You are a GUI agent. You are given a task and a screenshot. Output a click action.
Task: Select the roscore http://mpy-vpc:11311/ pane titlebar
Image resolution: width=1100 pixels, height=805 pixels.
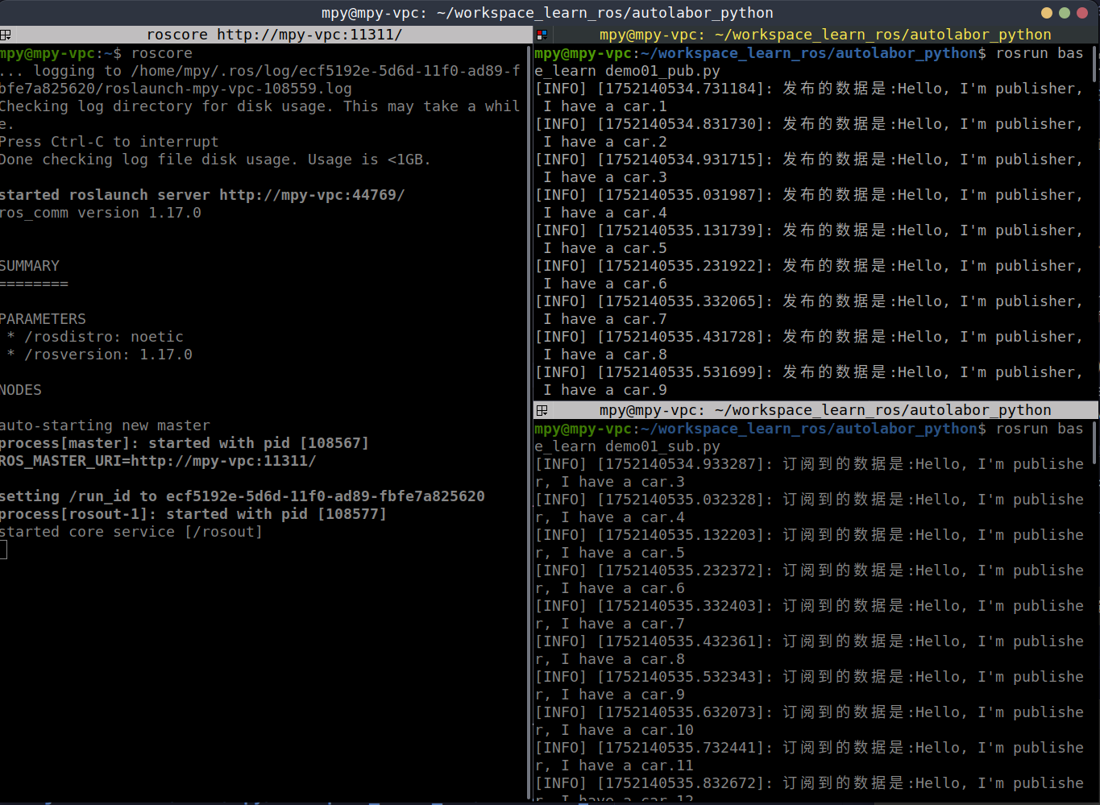coord(274,35)
